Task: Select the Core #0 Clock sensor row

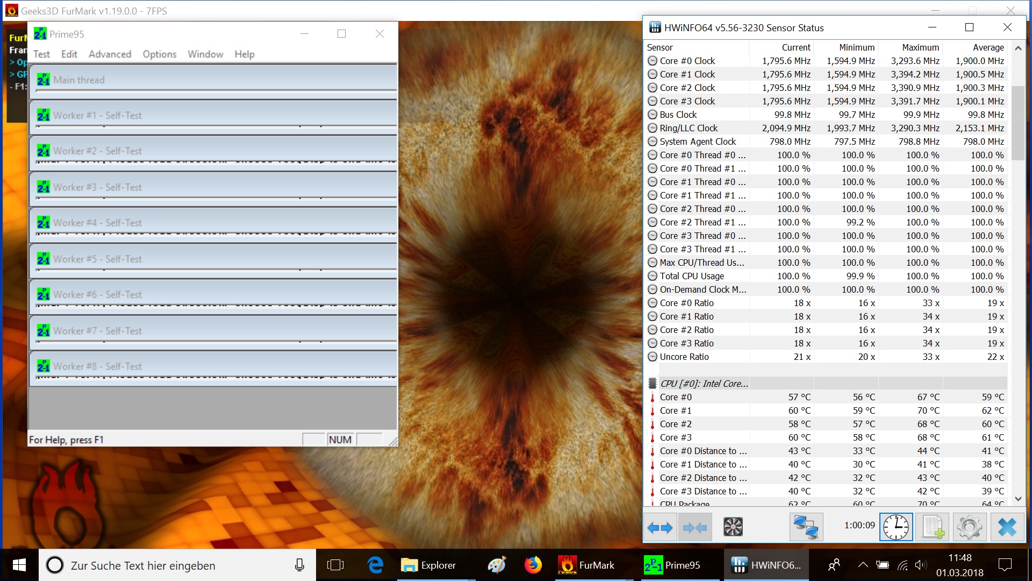Action: (x=687, y=61)
